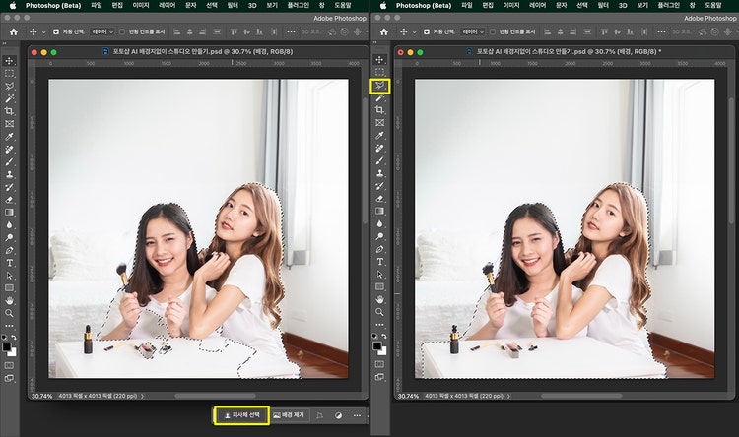
Task: Reset default colors using small icon in left toolbar
Action: coord(4,338)
